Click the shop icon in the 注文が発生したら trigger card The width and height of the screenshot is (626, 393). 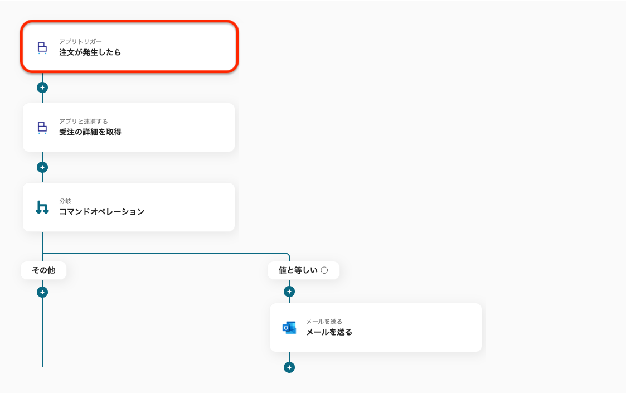(x=42, y=48)
